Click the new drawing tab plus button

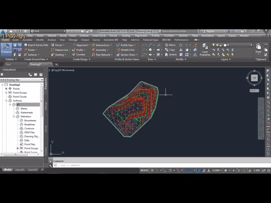[x=56, y=64]
